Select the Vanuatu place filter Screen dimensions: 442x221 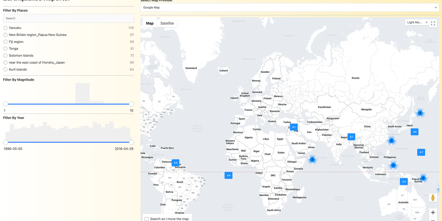(x=6, y=28)
